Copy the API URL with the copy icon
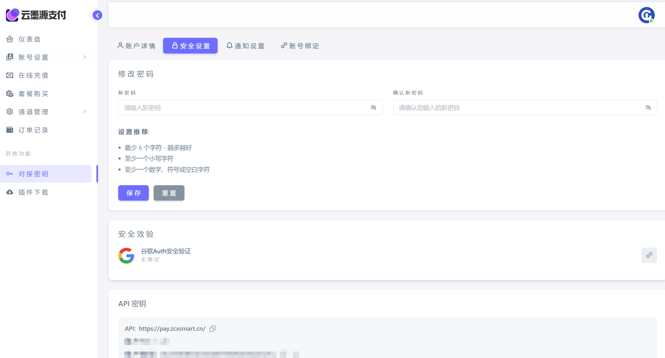The image size is (665, 358). [212, 329]
